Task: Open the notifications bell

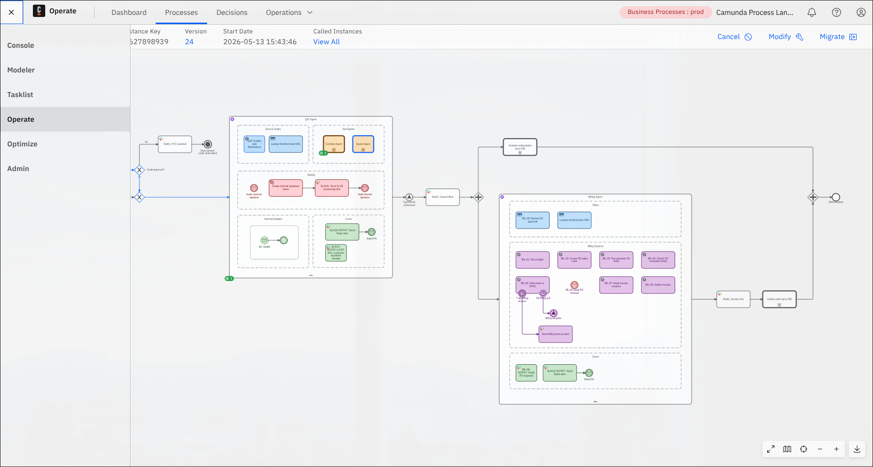Action: click(x=812, y=12)
